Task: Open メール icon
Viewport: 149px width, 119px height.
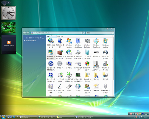Action: [x=78, y=88]
